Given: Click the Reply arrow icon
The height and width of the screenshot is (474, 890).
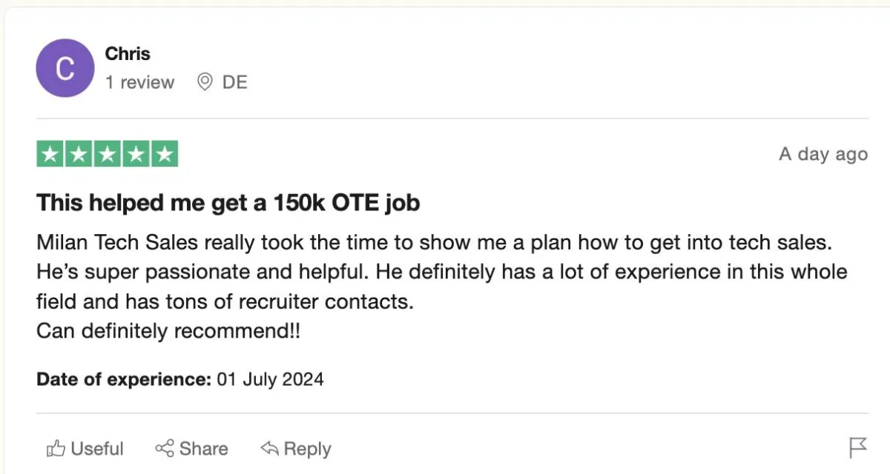Looking at the screenshot, I should (269, 449).
